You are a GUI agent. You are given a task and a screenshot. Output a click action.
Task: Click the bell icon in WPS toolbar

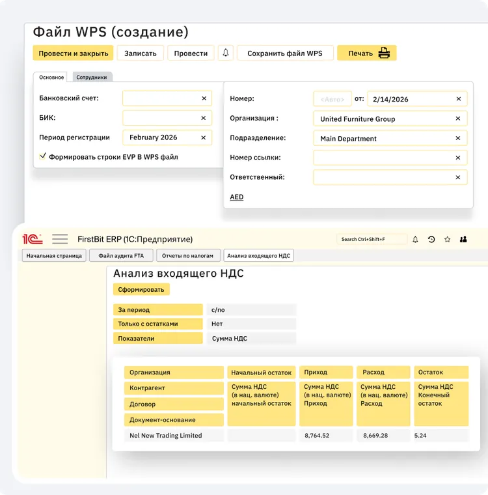coord(226,53)
